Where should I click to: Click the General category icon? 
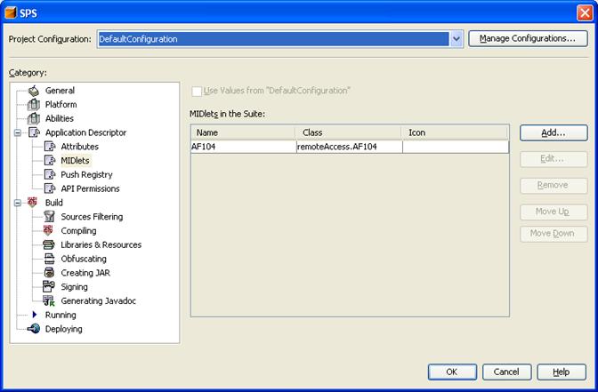(34, 91)
